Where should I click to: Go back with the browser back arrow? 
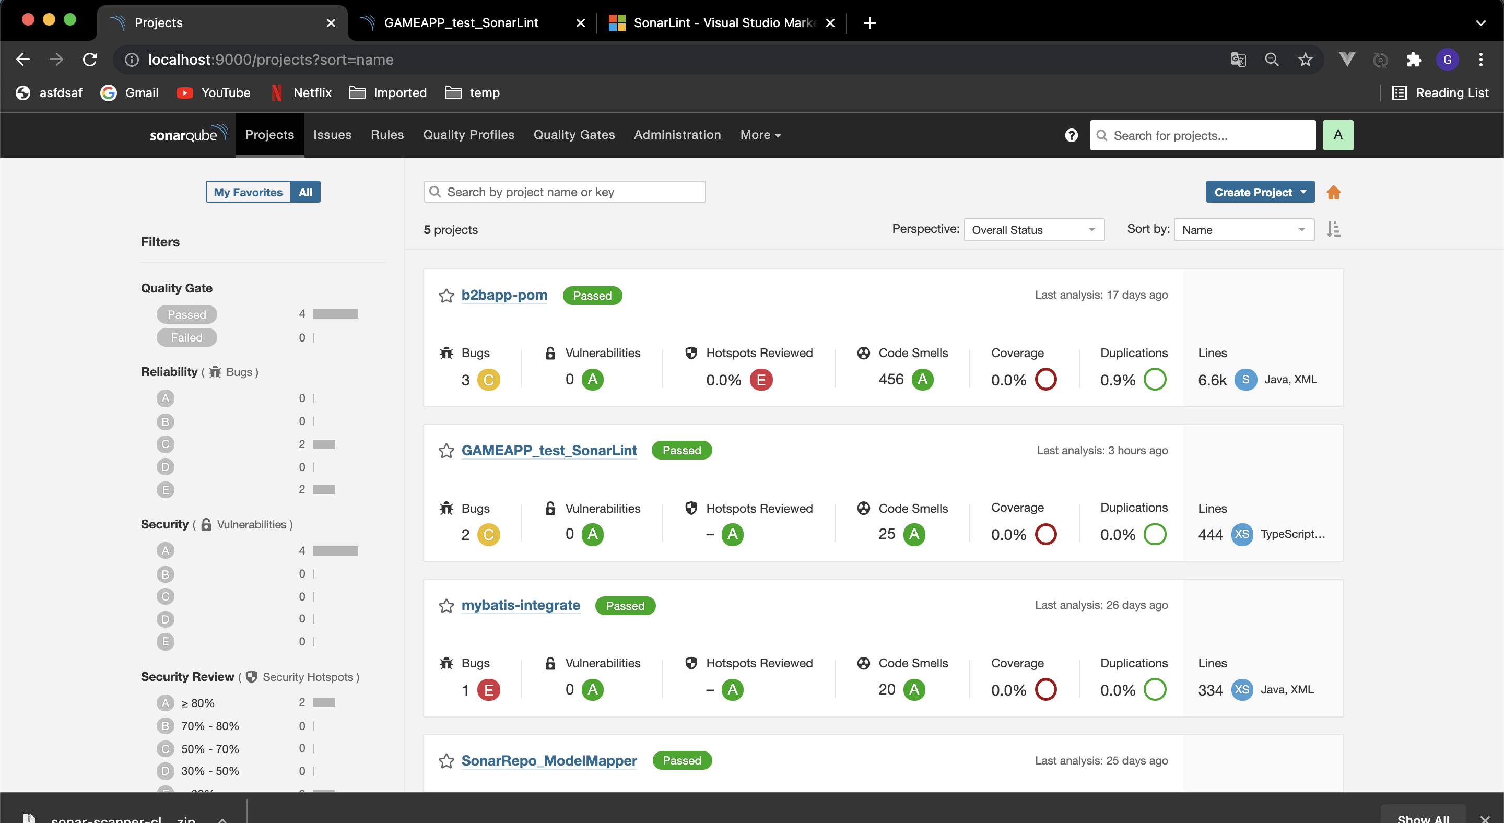[23, 60]
